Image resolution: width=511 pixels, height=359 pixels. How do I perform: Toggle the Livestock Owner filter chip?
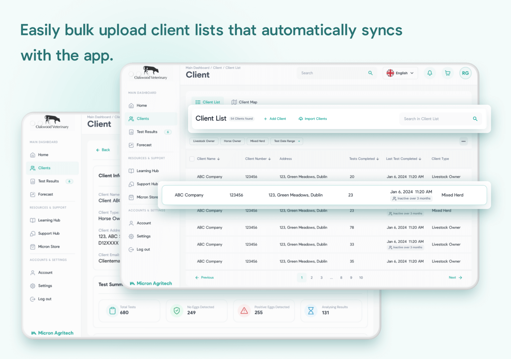(x=204, y=141)
